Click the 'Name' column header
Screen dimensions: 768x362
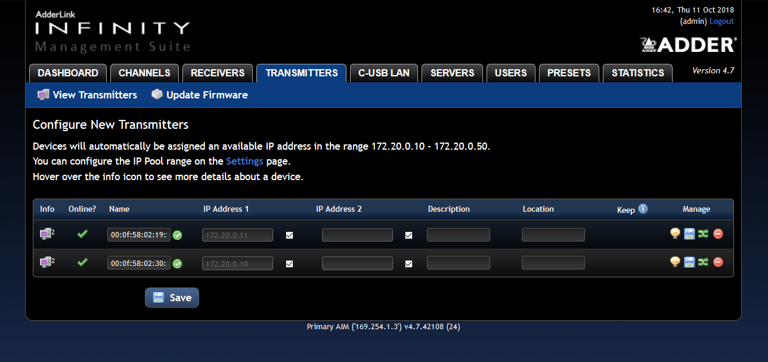119,209
